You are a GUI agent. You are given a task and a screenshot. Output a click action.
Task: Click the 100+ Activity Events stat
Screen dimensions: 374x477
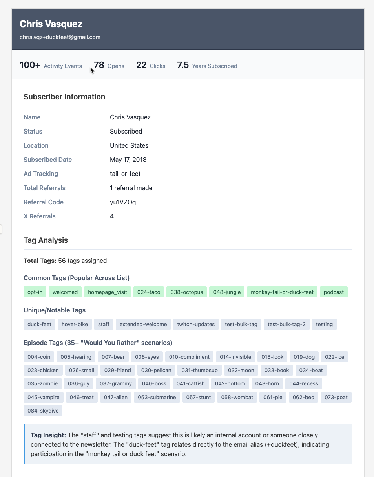51,65
